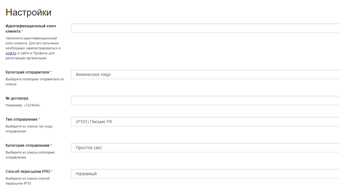Click the Идентификационный ключ клиента label

coord(31,29)
